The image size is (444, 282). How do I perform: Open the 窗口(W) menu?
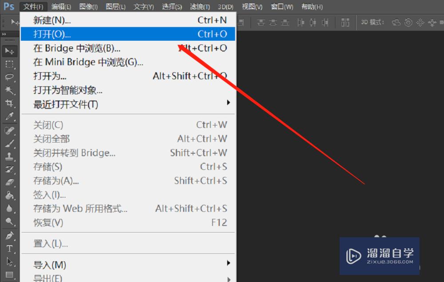click(282, 7)
